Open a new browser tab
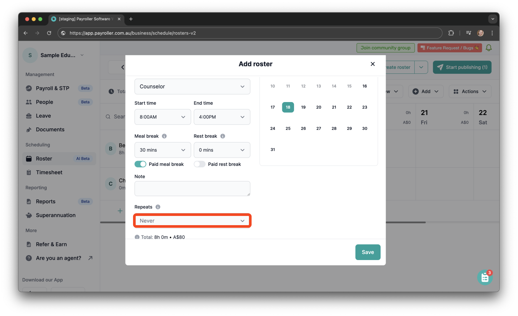 click(131, 19)
